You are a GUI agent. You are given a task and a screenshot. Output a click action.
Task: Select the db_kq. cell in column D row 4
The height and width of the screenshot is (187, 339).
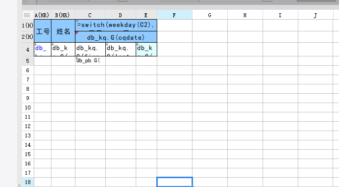coord(121,50)
